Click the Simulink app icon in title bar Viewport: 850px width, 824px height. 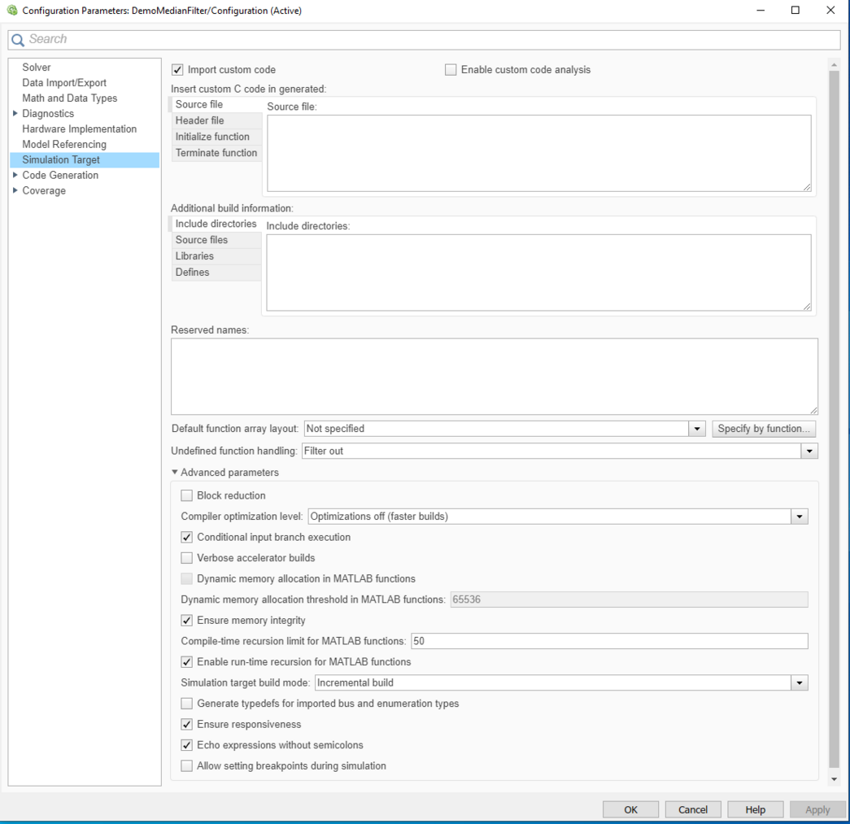tap(11, 11)
